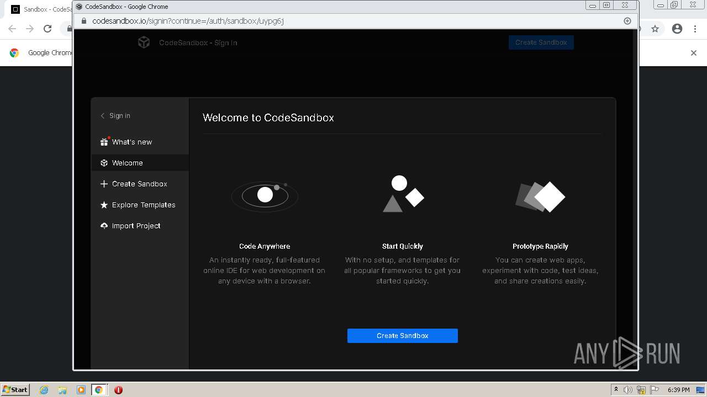Viewport: 707px width, 397px height.
Task: Click the forward arrow in background Chrome window
Action: [x=30, y=29]
